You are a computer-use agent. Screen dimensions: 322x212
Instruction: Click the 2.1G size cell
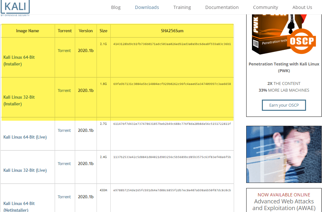[103, 44]
